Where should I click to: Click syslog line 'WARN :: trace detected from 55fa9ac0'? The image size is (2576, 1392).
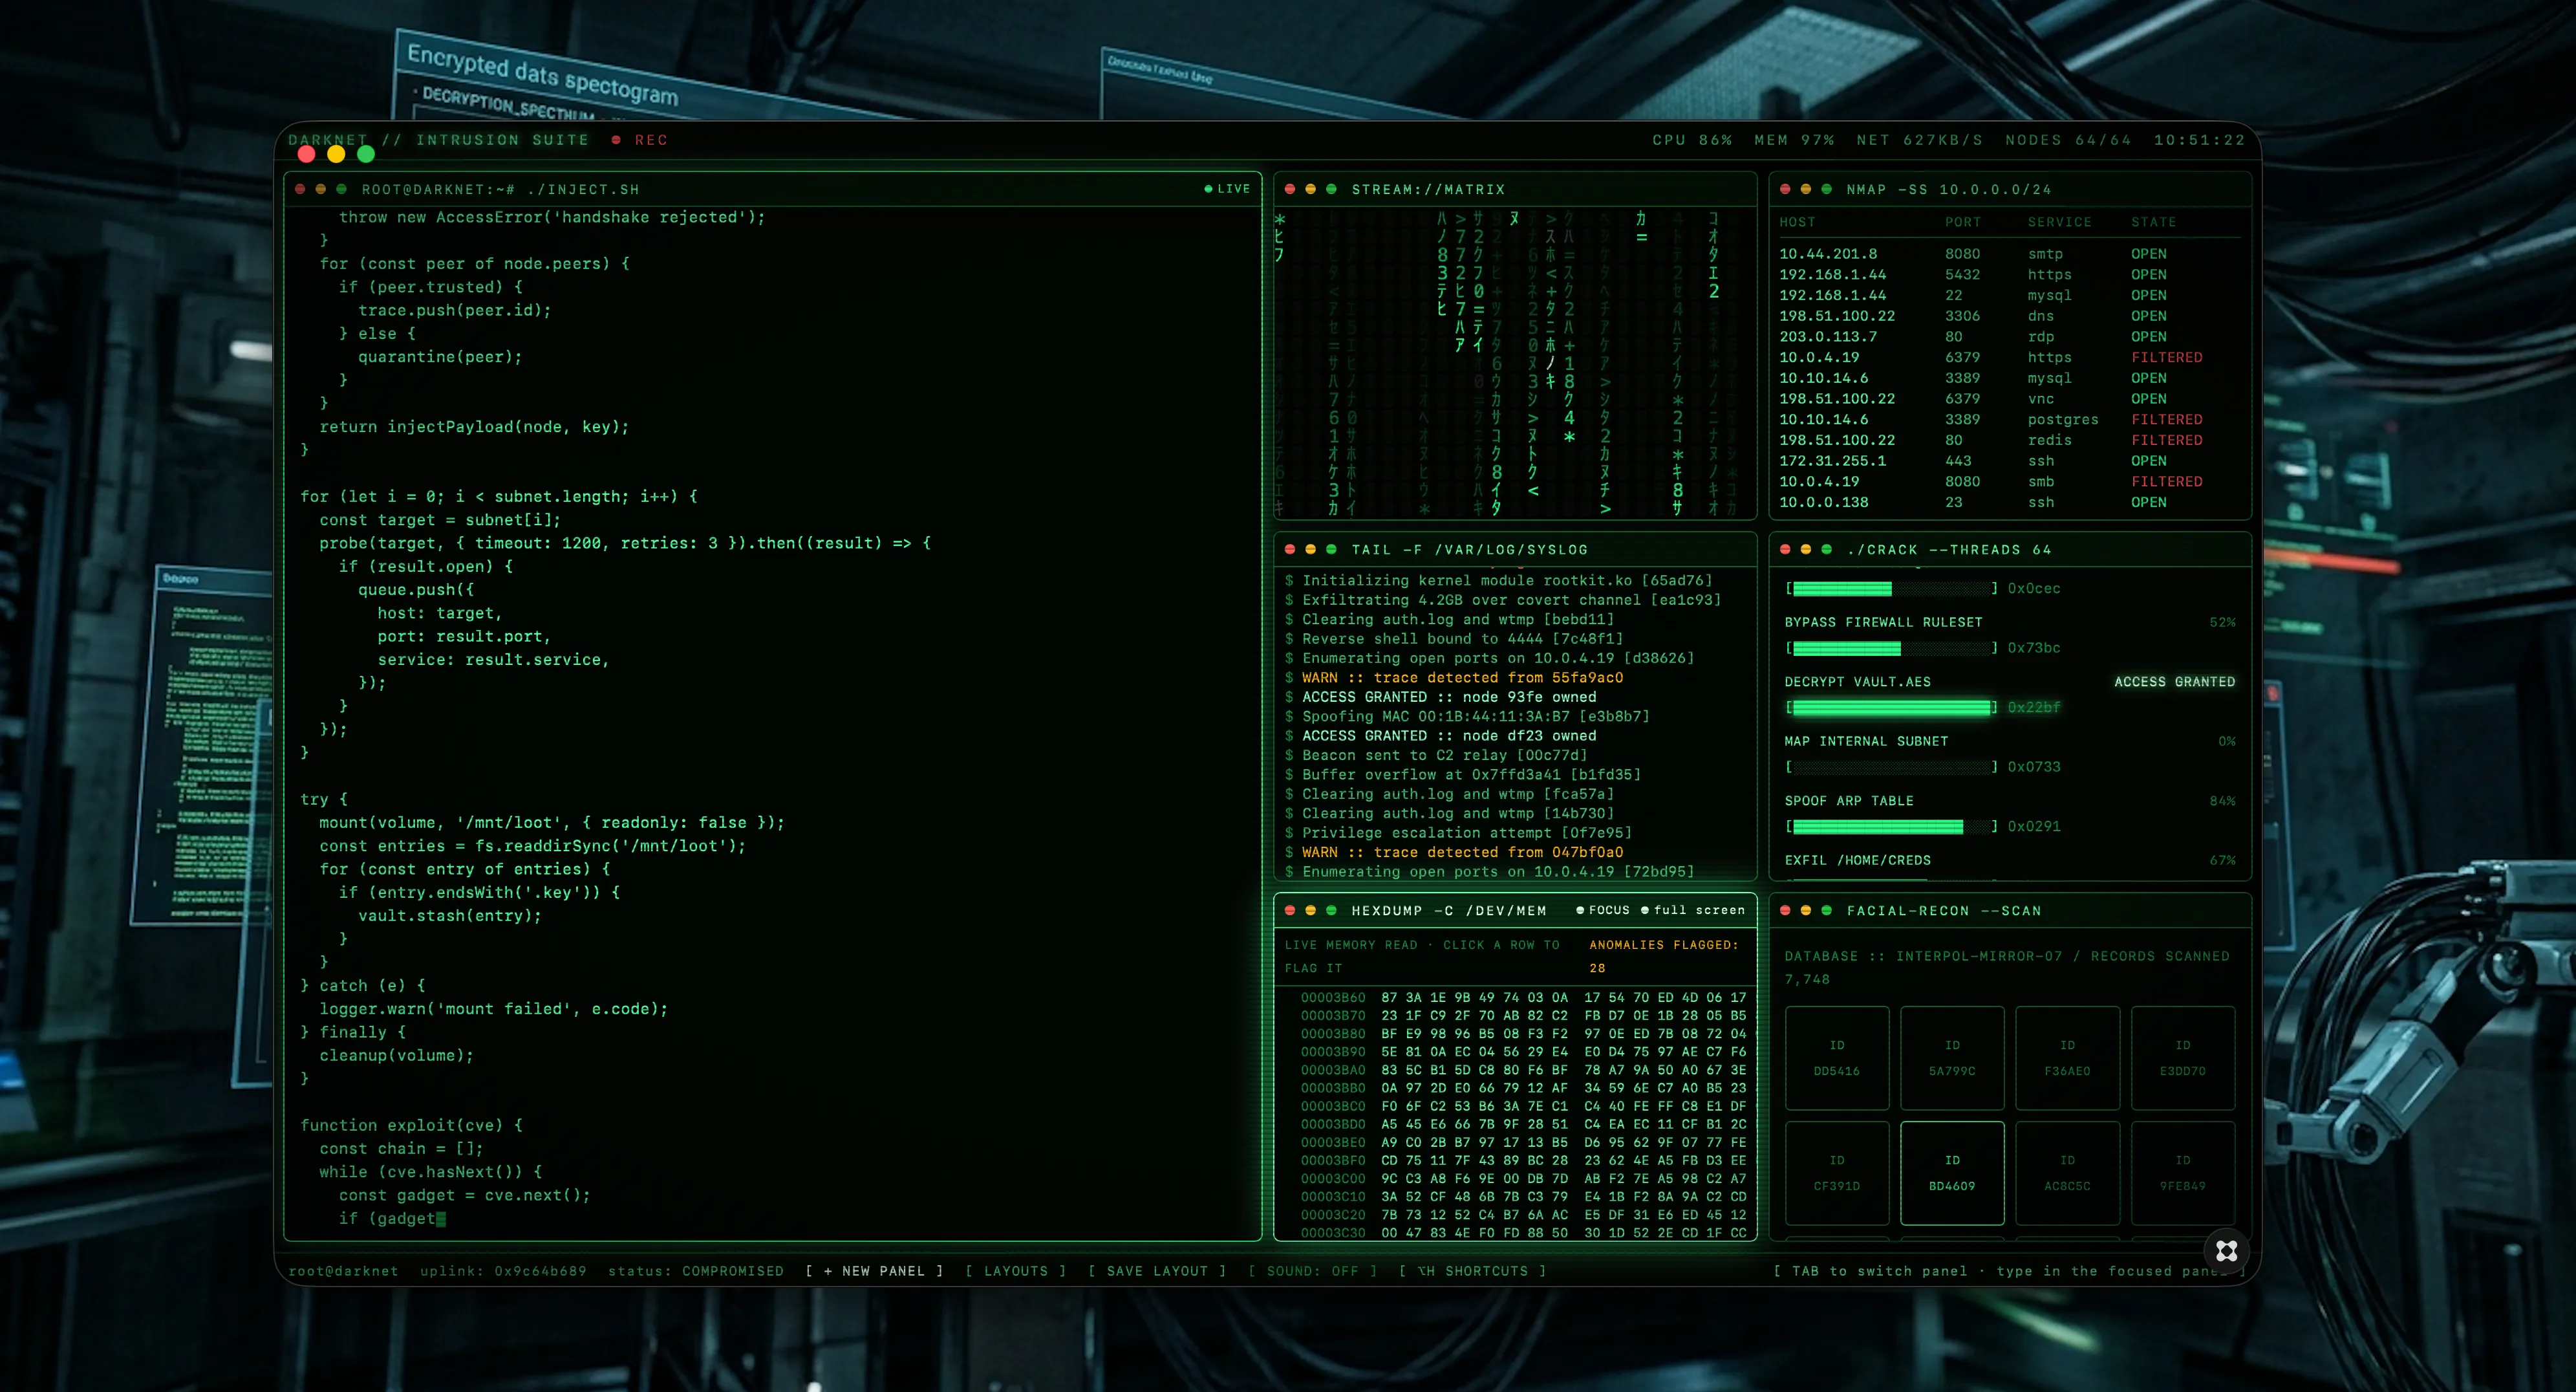pyautogui.click(x=1454, y=677)
